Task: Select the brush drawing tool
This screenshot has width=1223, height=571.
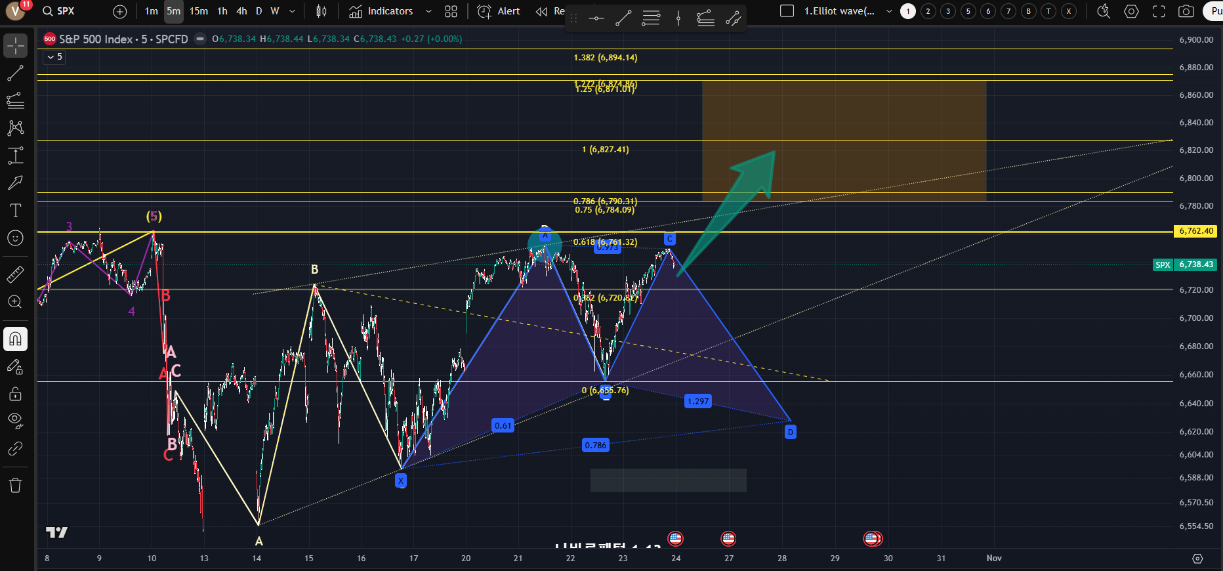Action: (x=15, y=182)
